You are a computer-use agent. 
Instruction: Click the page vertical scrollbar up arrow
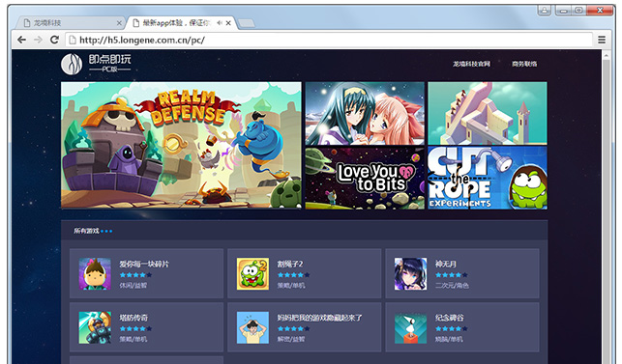(606, 56)
